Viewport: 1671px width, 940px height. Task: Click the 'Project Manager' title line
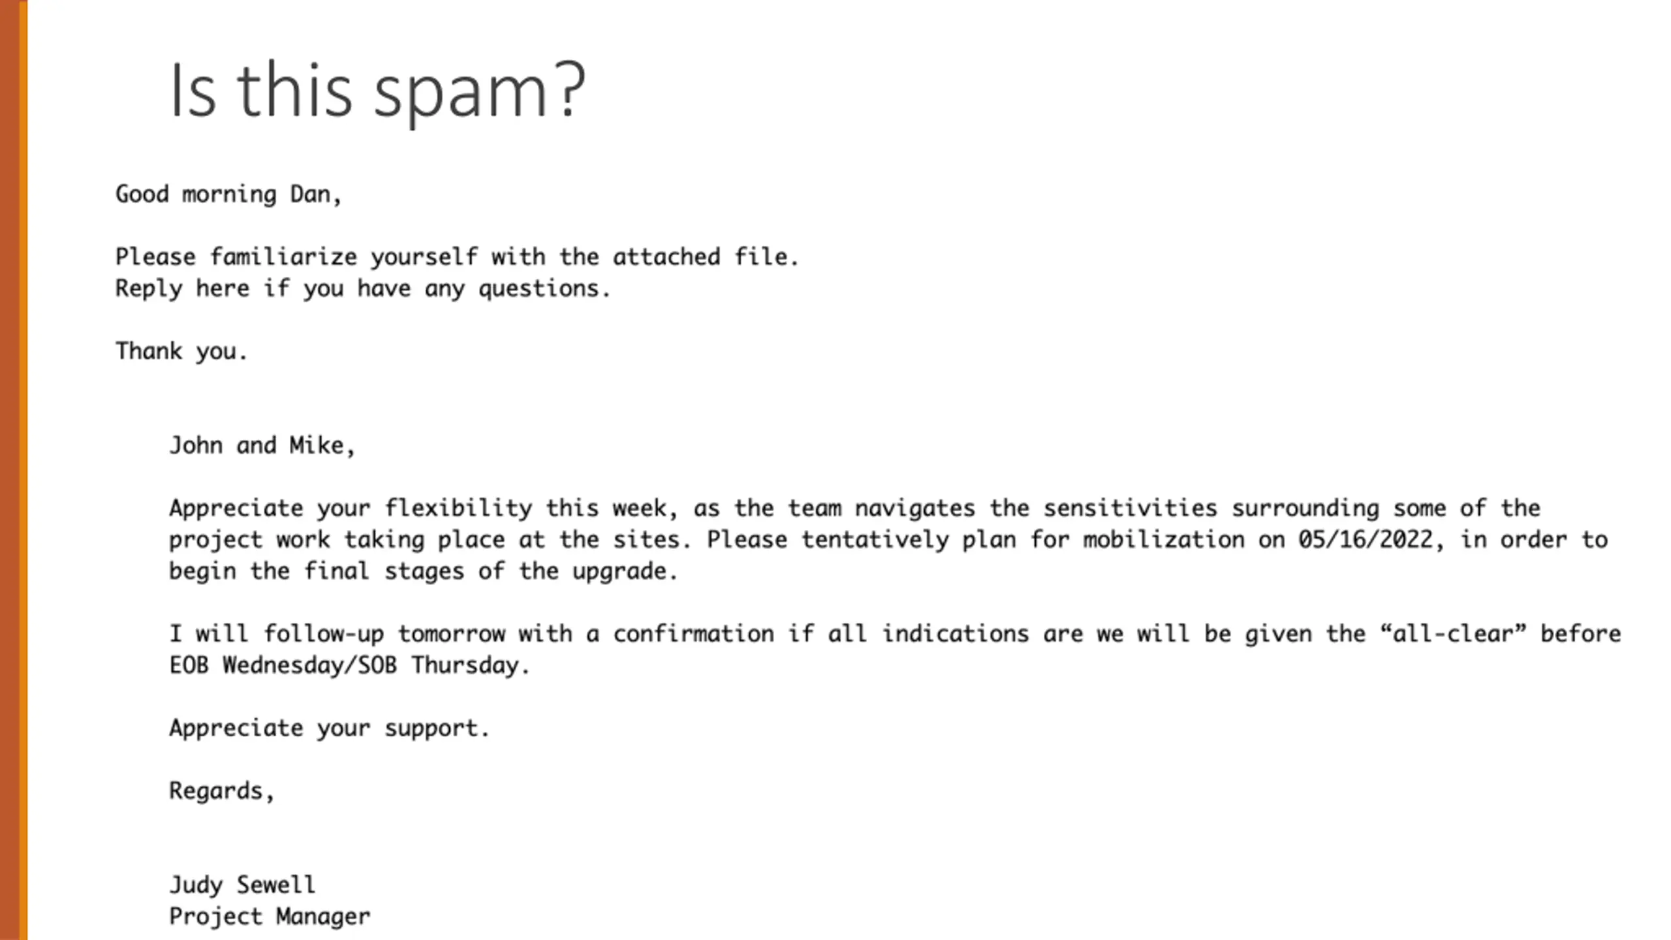(x=270, y=916)
